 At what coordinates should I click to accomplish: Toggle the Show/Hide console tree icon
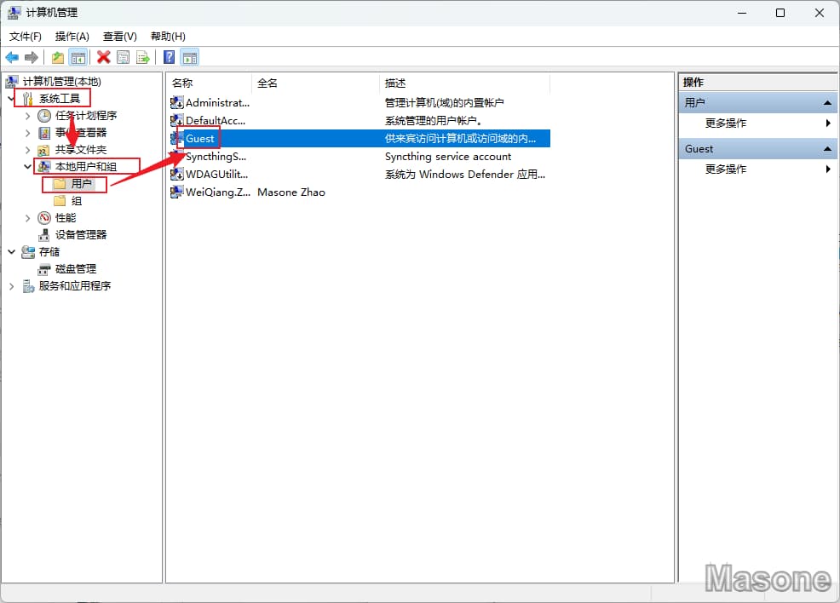(78, 57)
